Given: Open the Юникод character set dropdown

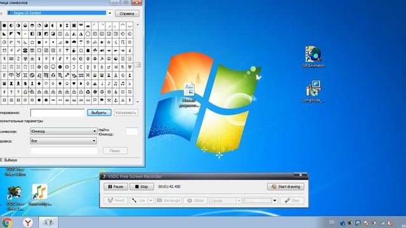Looking at the screenshot, I should 63,131.
